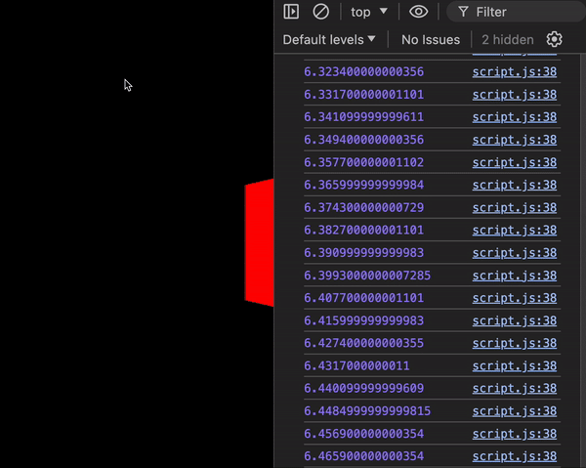Open script.js:38 link beside 6.4484999999999815
Screen dimensions: 586x468
pyautogui.click(x=515, y=411)
